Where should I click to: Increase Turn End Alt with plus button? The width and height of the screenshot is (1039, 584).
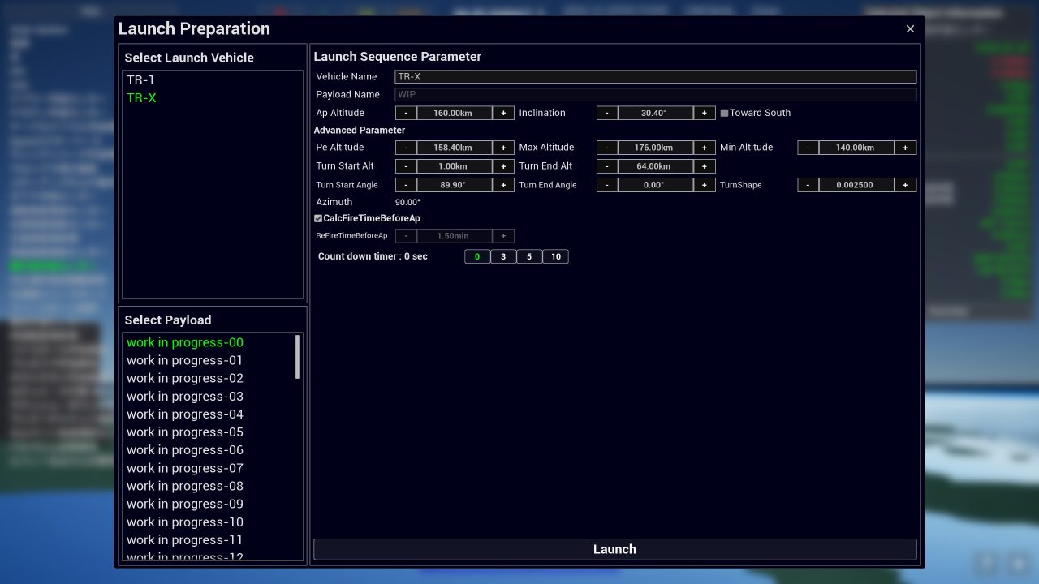coord(705,166)
